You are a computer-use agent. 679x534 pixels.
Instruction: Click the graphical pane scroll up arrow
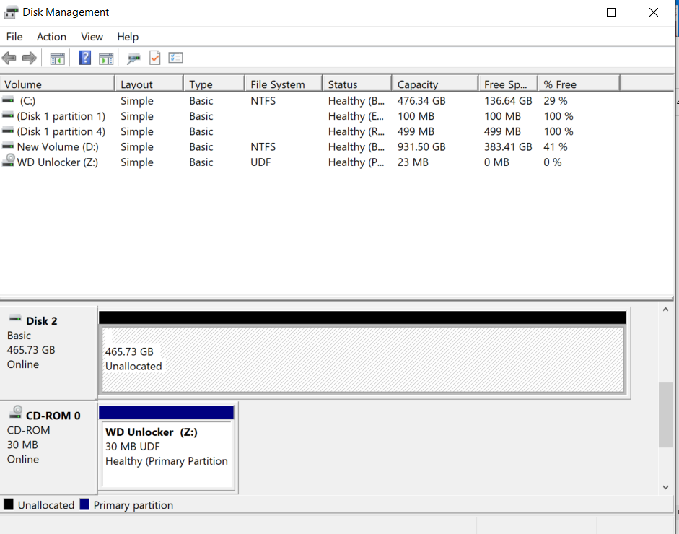click(x=666, y=310)
